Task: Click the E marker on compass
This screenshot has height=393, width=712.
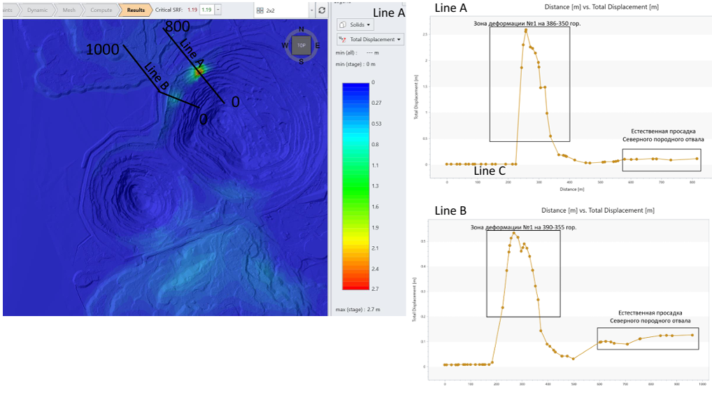Action: pyautogui.click(x=317, y=45)
